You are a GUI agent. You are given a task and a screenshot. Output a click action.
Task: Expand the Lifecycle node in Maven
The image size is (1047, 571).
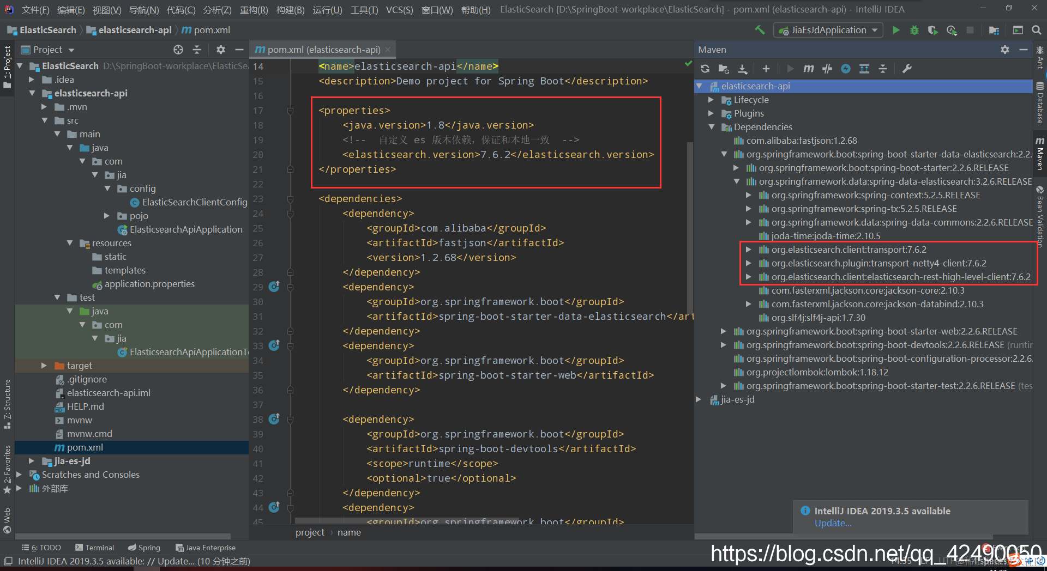pyautogui.click(x=711, y=100)
